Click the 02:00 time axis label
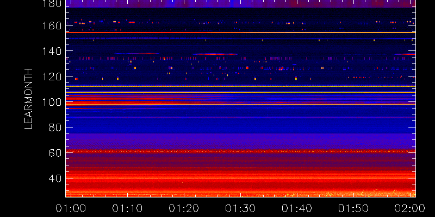Viewport: 435px width, 217px height. coord(410,208)
